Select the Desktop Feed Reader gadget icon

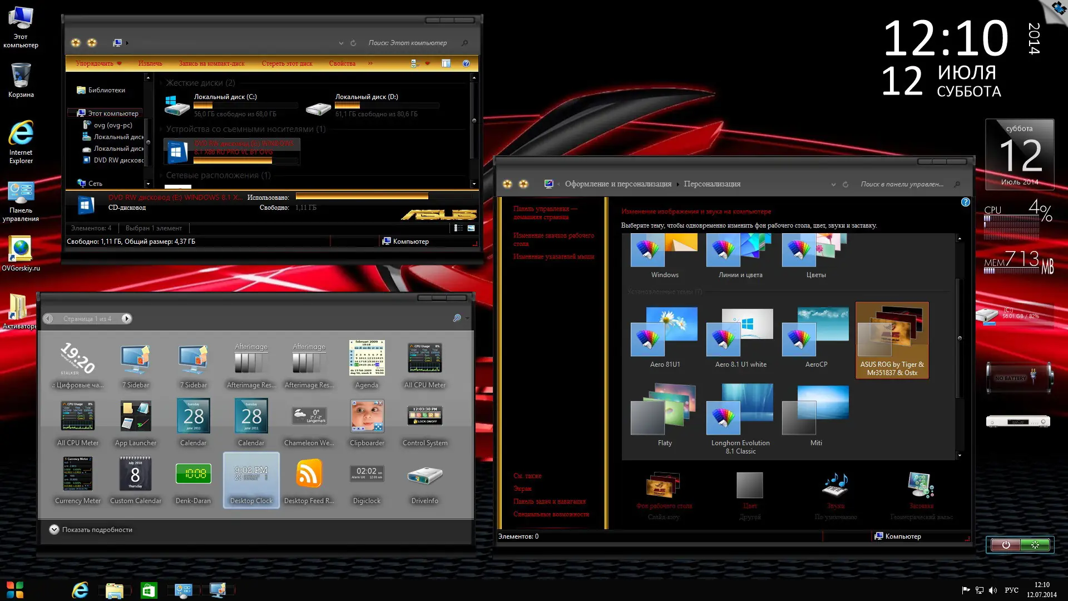[309, 474]
